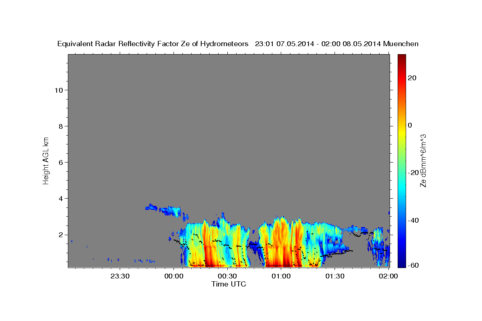Image resolution: width=482 pixels, height=321 pixels.
Task: Click the '01:30' time tick label
Action: 335,276
